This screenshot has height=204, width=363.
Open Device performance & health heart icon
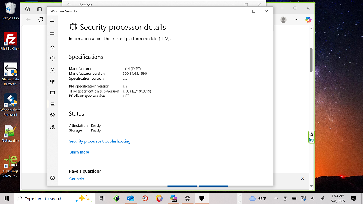[53, 115]
